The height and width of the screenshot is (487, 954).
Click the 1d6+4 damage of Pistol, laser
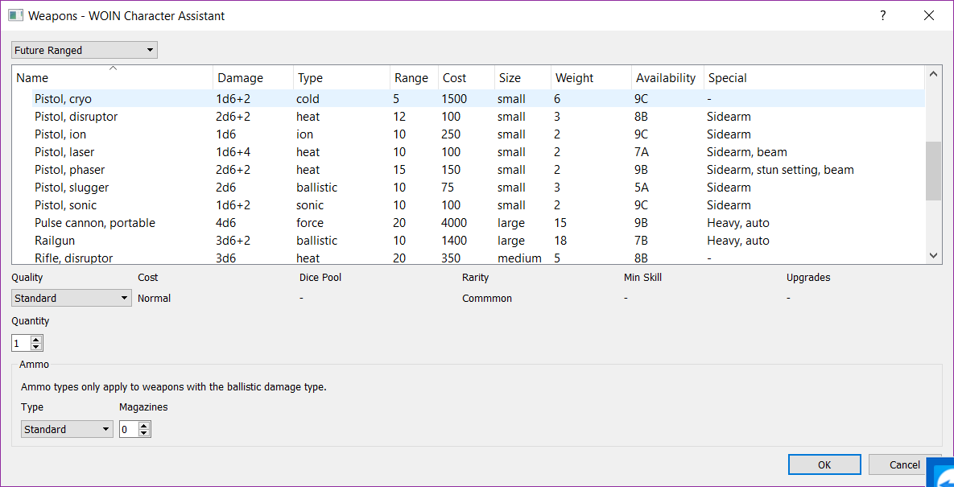pyautogui.click(x=233, y=152)
